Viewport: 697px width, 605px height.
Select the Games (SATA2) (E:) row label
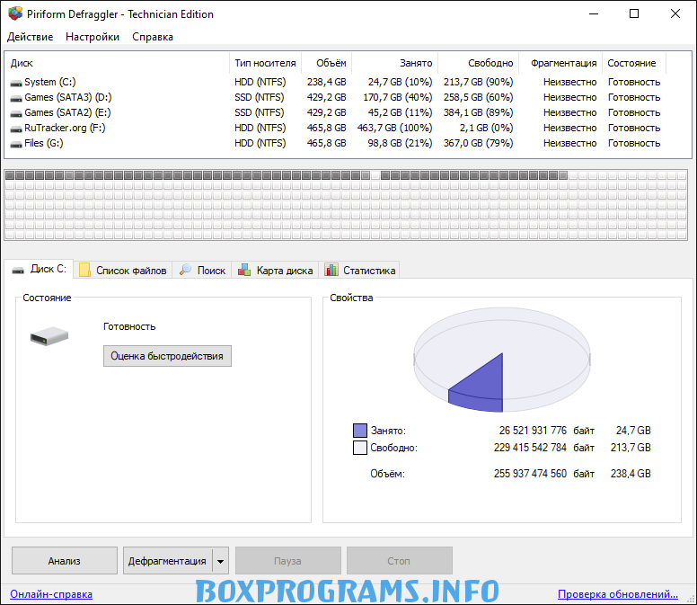pos(67,112)
